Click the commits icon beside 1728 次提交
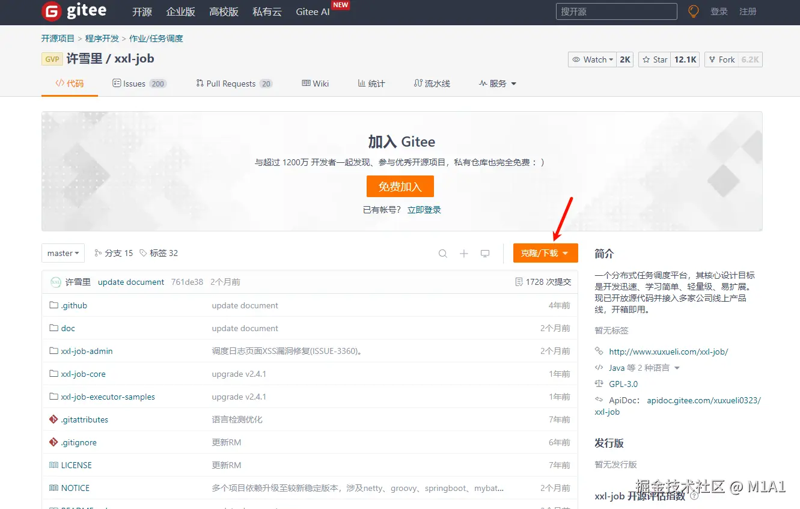 click(x=519, y=282)
